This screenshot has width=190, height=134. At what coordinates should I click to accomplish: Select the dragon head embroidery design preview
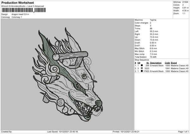(x=68, y=75)
